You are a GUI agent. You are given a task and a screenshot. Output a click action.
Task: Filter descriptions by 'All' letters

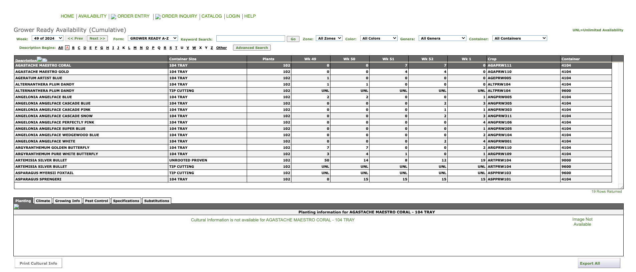[x=60, y=48]
